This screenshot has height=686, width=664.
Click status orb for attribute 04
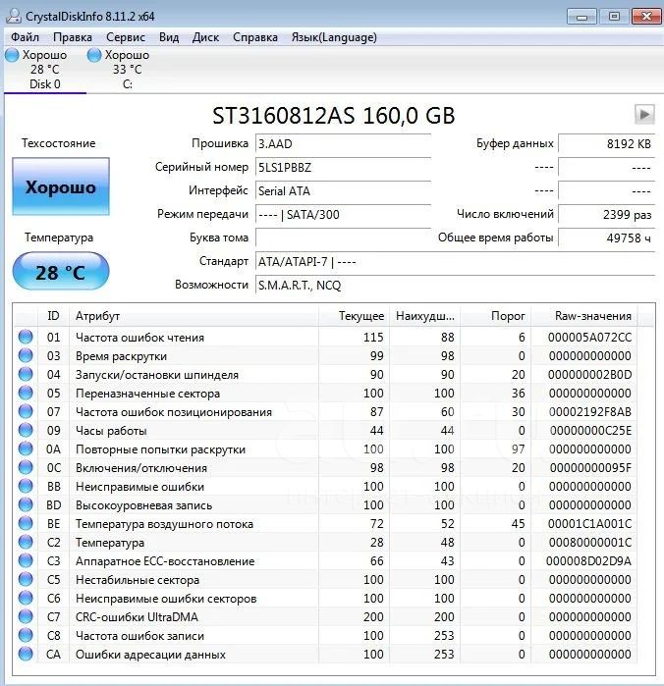point(26,374)
